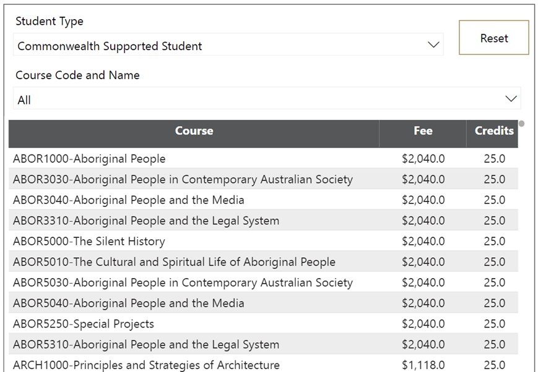Select ABOR5310 Legal System course row
The image size is (538, 372).
click(263, 344)
